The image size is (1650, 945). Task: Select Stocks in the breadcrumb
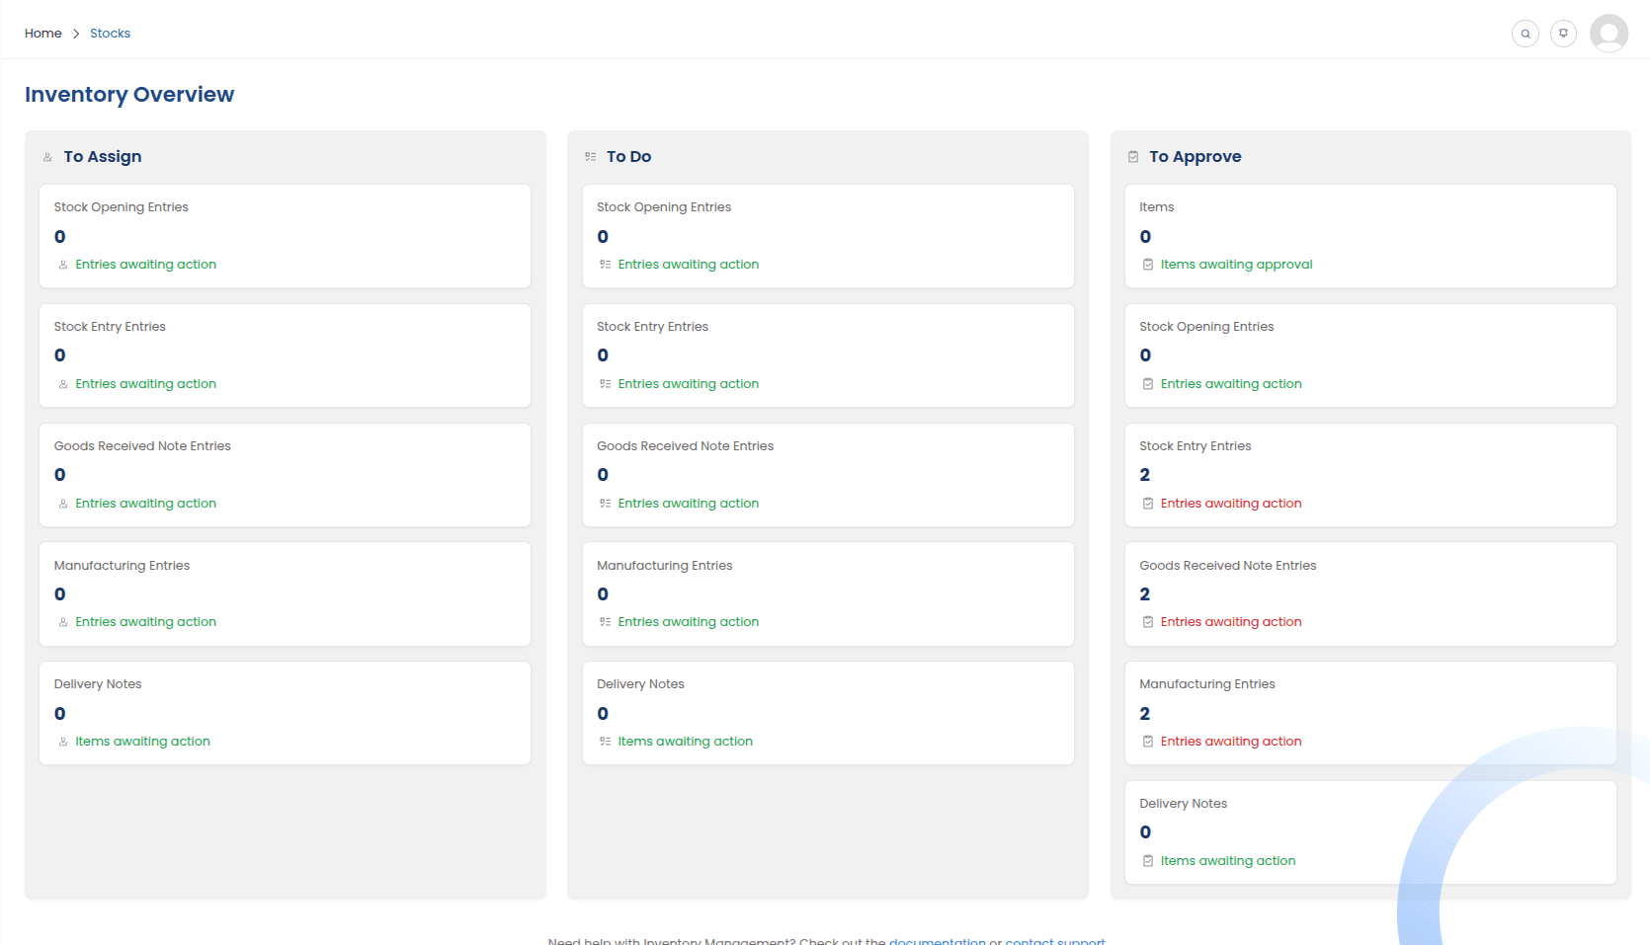click(x=110, y=34)
